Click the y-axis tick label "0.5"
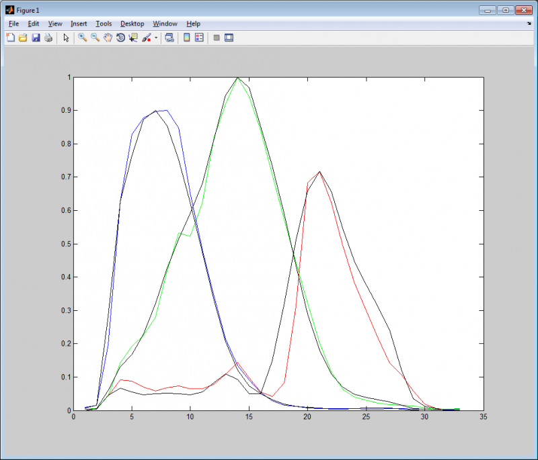 [66, 244]
